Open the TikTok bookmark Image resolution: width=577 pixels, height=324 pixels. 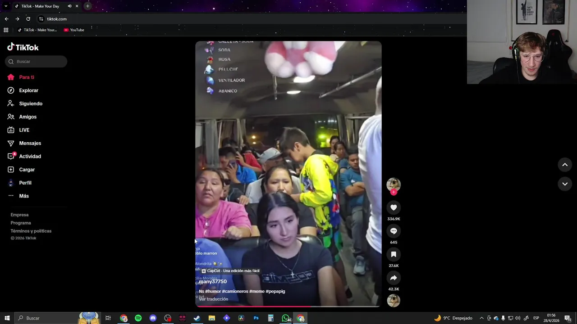pos(37,30)
